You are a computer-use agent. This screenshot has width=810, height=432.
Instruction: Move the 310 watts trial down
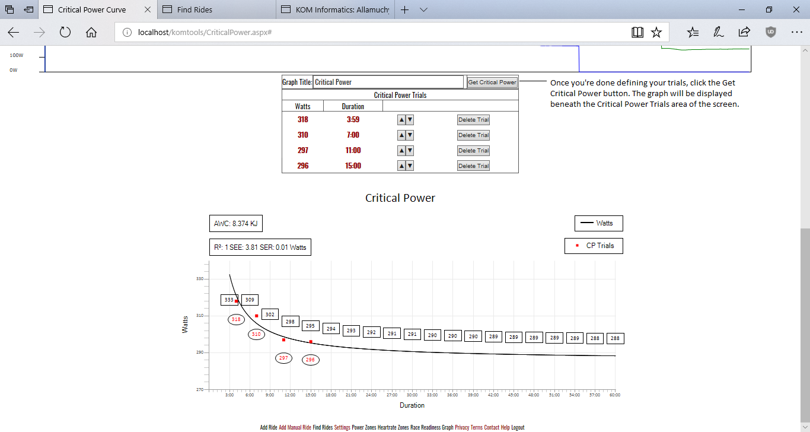(410, 135)
